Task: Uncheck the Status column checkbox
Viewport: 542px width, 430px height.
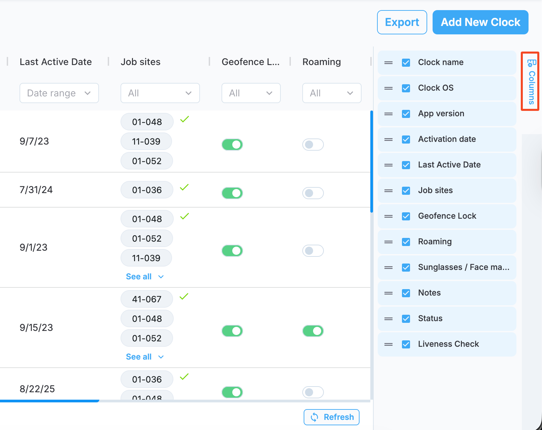Action: pos(406,319)
